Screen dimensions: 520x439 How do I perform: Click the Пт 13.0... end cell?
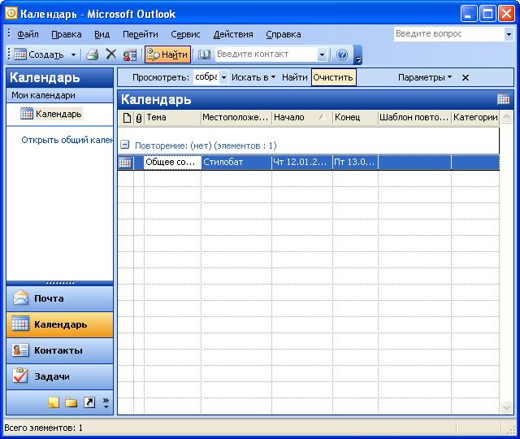coord(355,163)
